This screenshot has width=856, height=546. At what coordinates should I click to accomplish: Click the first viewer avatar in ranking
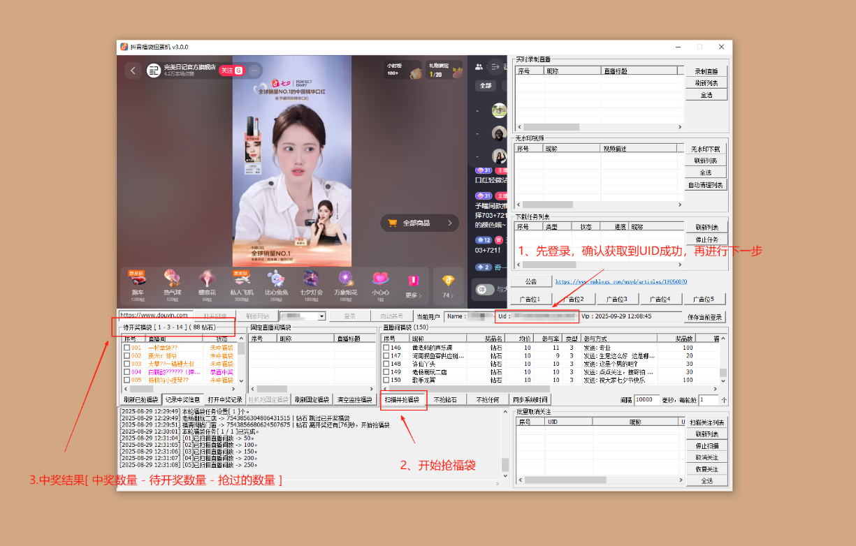(499, 110)
